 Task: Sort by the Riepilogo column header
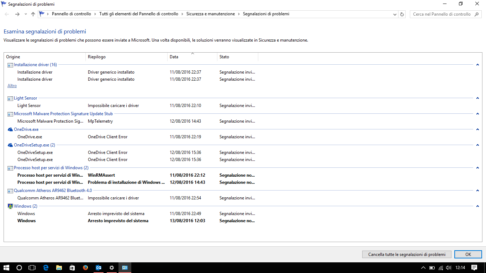127,57
